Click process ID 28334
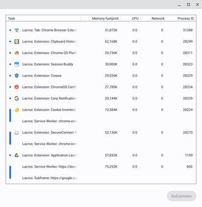 [188, 87]
